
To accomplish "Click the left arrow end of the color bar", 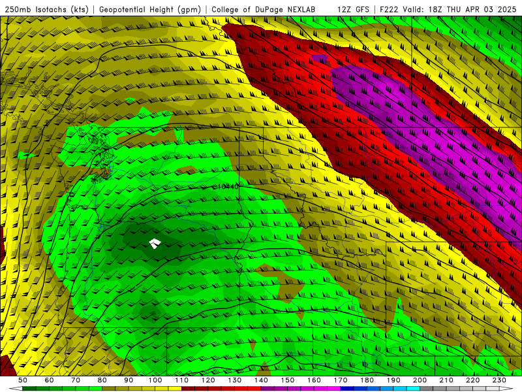I will (16, 389).
